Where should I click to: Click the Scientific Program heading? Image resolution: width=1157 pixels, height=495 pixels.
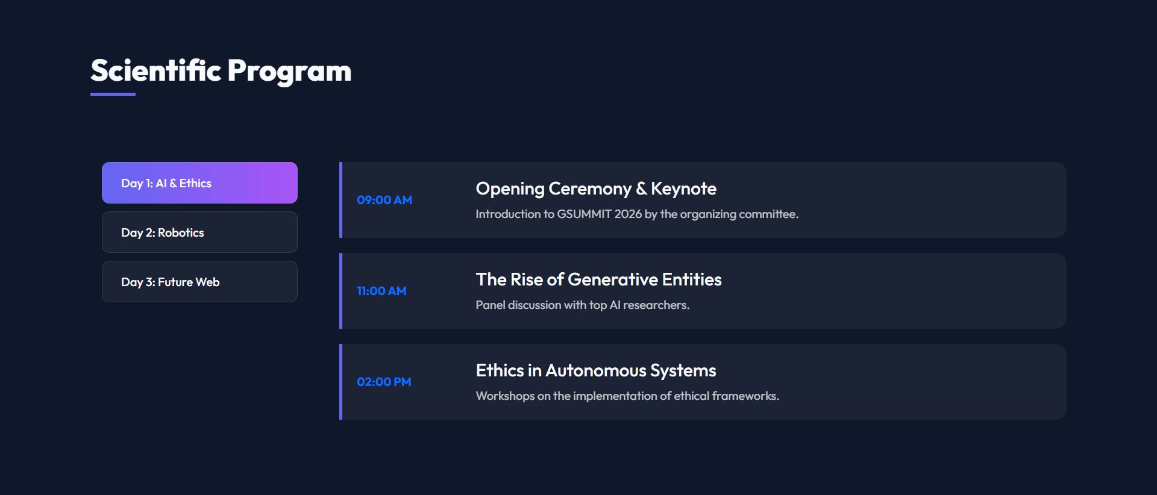(221, 70)
